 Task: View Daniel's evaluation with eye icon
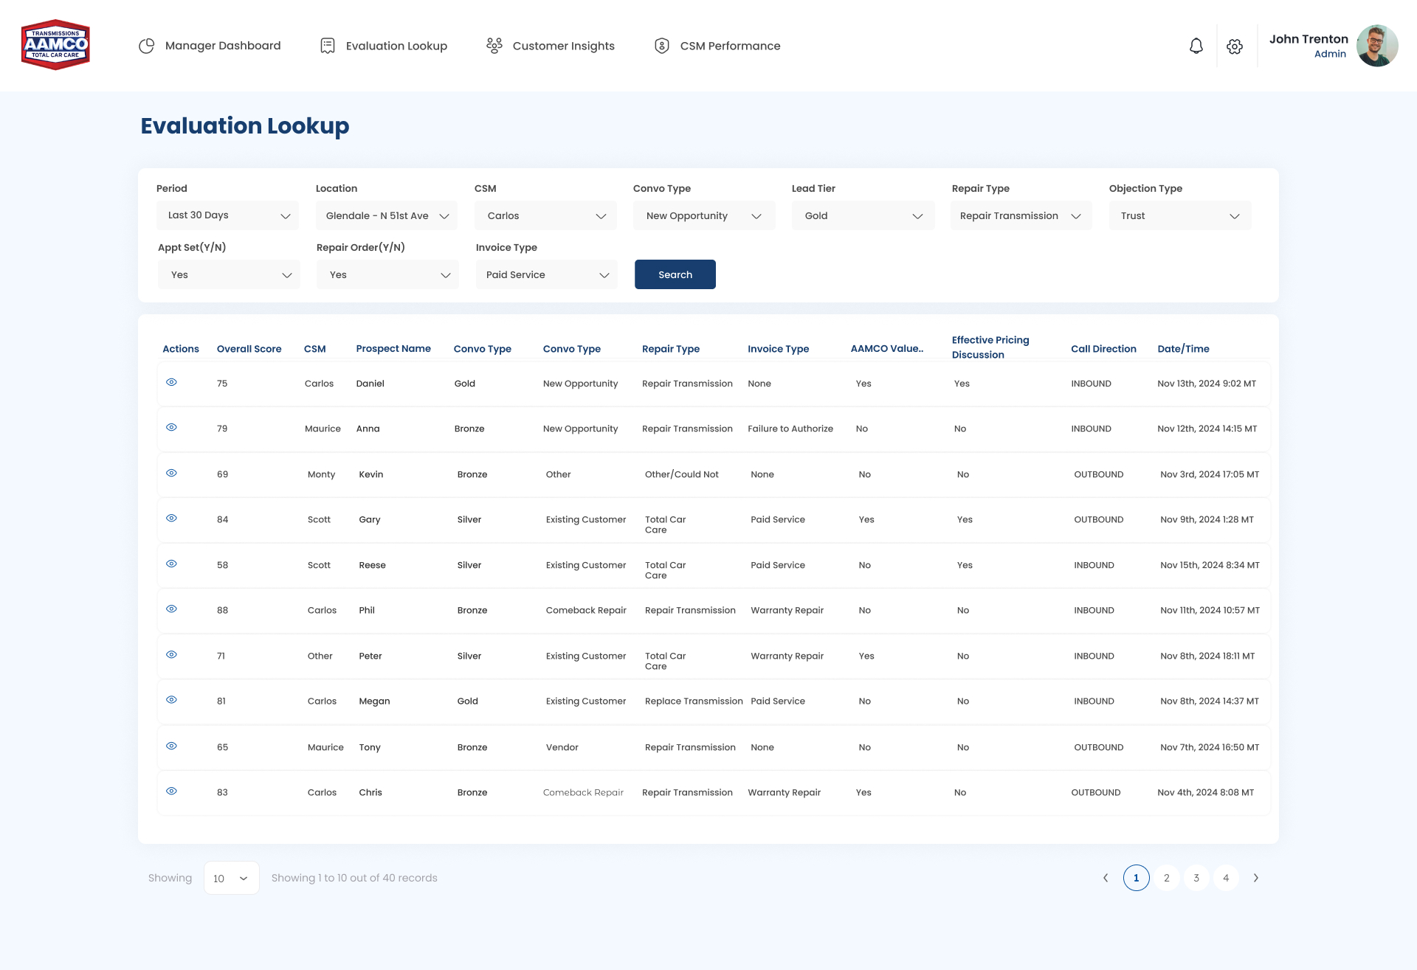171,382
